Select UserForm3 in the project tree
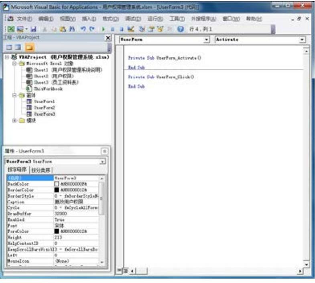Viewport: 315px width, 283px height. point(41,114)
